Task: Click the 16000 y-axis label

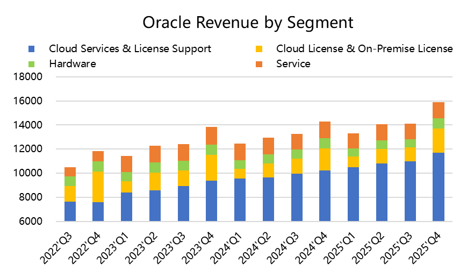Action: [28, 101]
